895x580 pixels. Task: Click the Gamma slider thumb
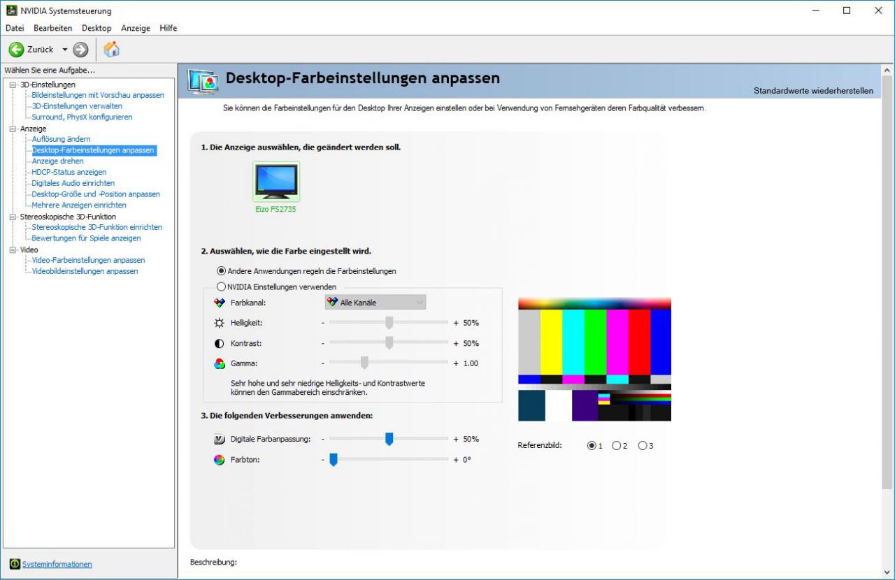pos(364,363)
